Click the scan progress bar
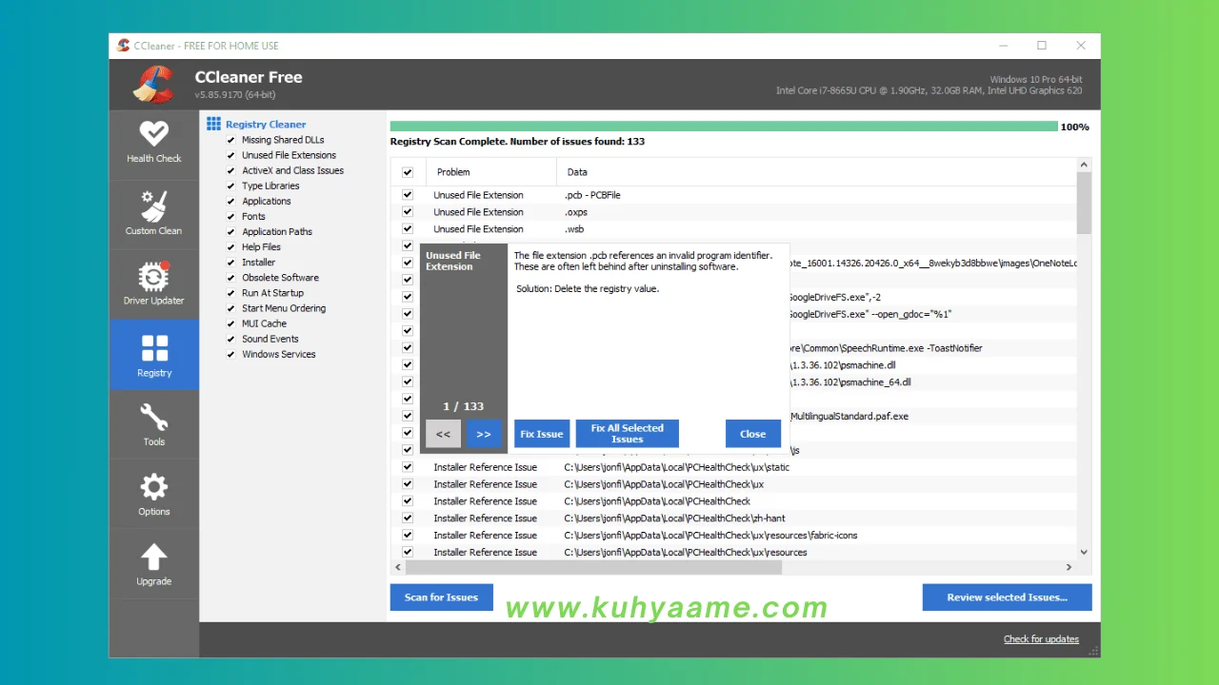The width and height of the screenshot is (1219, 685). (724, 127)
